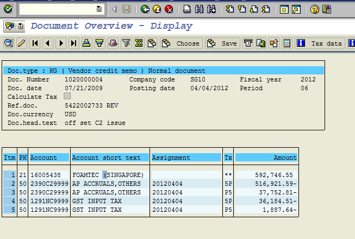This screenshot has width=355, height=239.
Task: Go back with the green Back arrow
Action: pyautogui.click(x=145, y=9)
